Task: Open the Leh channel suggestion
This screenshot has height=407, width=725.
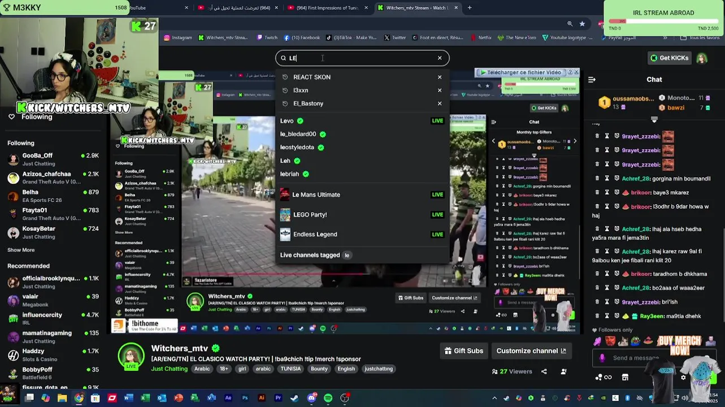Action: click(362, 161)
